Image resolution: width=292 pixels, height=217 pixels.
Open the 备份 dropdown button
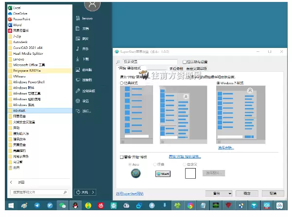pyautogui.click(x=219, y=193)
